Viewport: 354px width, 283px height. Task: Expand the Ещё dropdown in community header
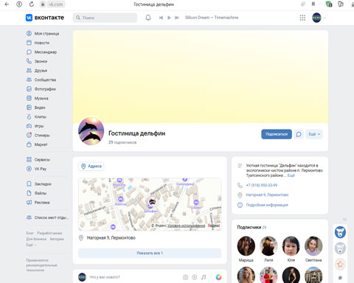tap(314, 134)
